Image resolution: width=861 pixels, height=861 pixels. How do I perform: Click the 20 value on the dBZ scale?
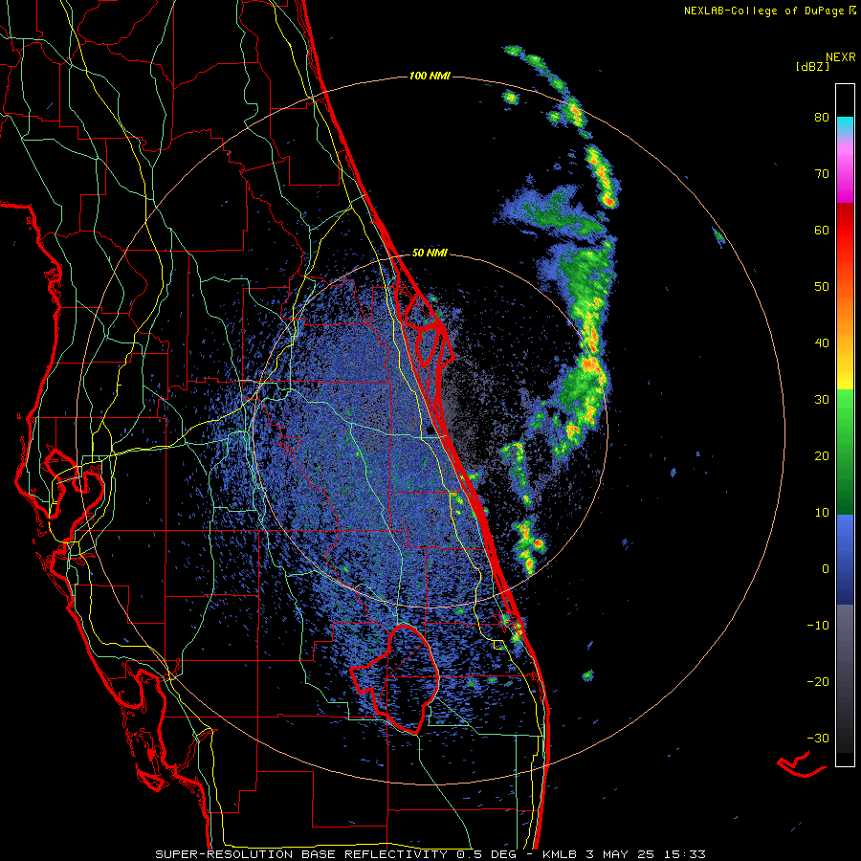[x=822, y=456]
